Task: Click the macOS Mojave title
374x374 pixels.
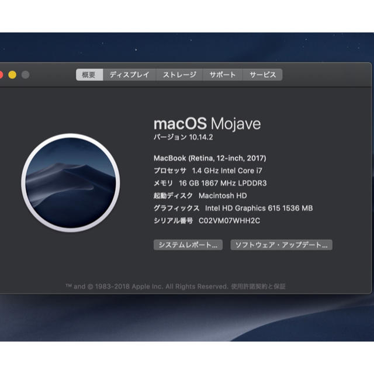Action: 207,124
